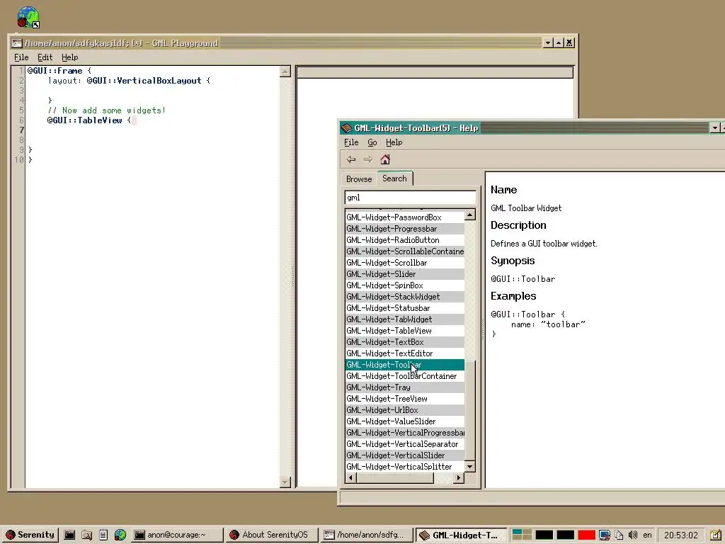Switch to the Browse tab

(x=359, y=179)
